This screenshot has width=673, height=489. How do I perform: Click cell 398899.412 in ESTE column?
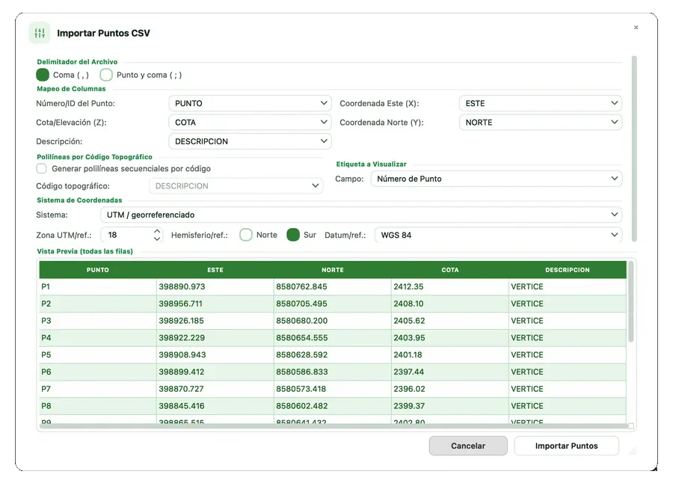215,372
